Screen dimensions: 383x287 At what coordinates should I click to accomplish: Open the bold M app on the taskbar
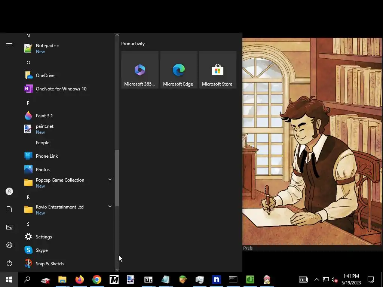coord(114,280)
